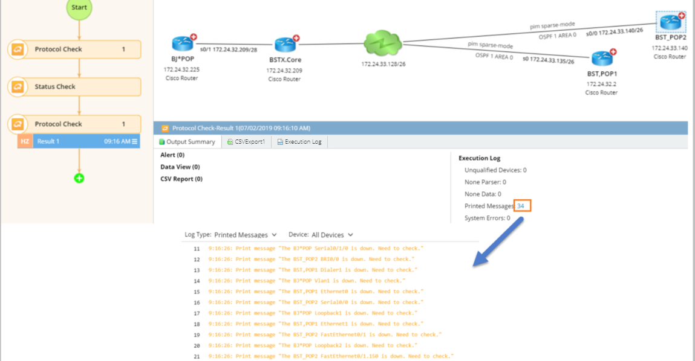This screenshot has width=695, height=361.
Task: Open the Execution Log tab
Action: (300, 142)
